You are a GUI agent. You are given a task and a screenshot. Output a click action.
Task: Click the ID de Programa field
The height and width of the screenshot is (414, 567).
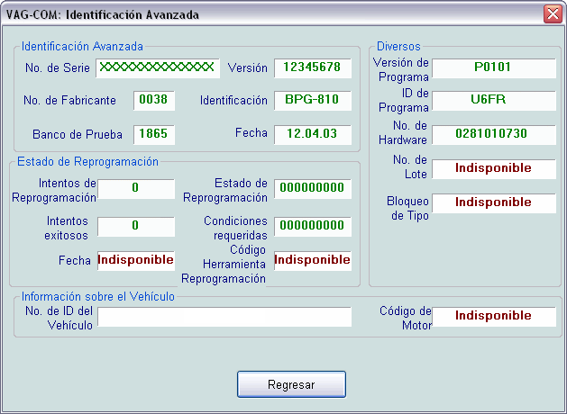(x=493, y=100)
